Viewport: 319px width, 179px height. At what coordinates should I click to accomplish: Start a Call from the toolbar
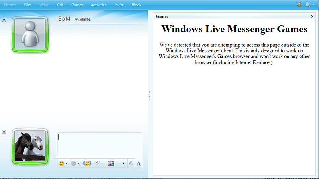(60, 5)
